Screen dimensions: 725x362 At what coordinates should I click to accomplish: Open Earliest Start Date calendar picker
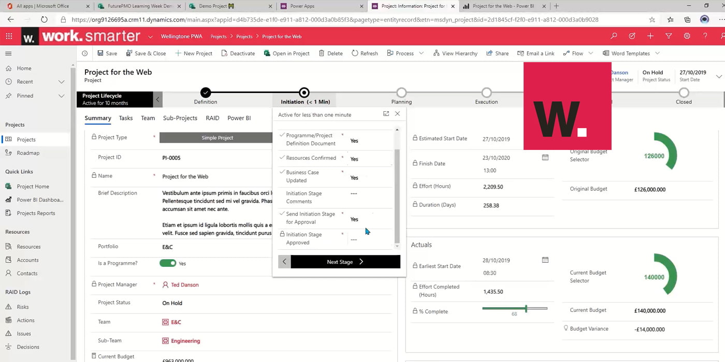pyautogui.click(x=545, y=260)
